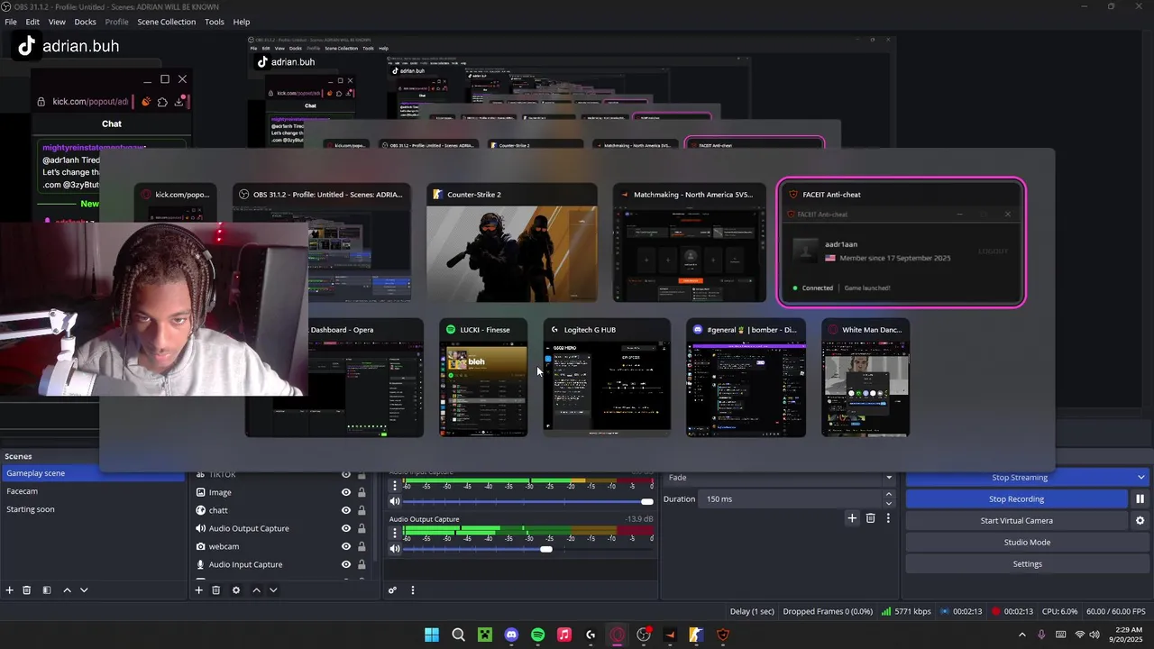Open the Scene Collection menu
1154x649 pixels.
click(x=166, y=22)
